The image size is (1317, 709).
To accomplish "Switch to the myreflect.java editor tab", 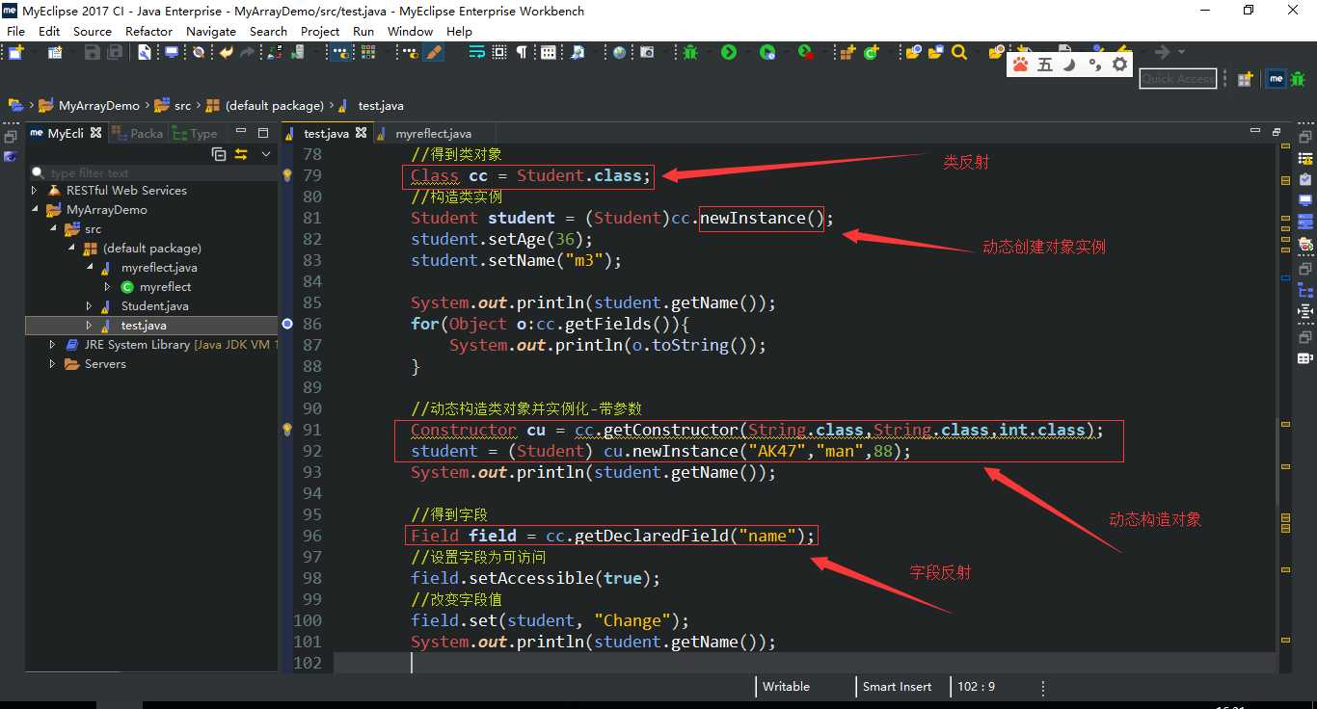I will pos(433,134).
